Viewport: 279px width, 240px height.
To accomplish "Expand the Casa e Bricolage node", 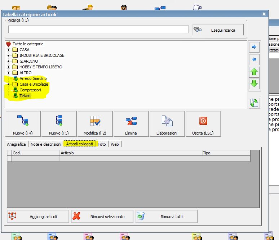I will tap(8, 84).
